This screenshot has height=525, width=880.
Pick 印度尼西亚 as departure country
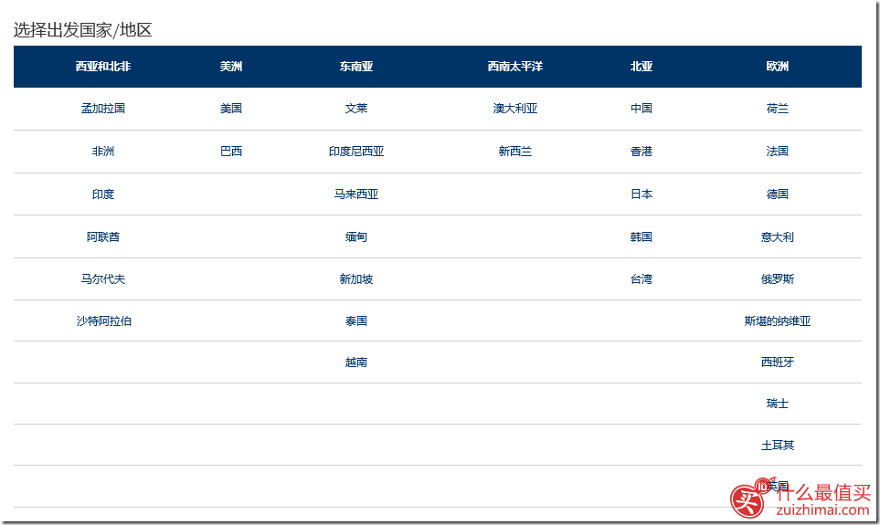(x=356, y=152)
